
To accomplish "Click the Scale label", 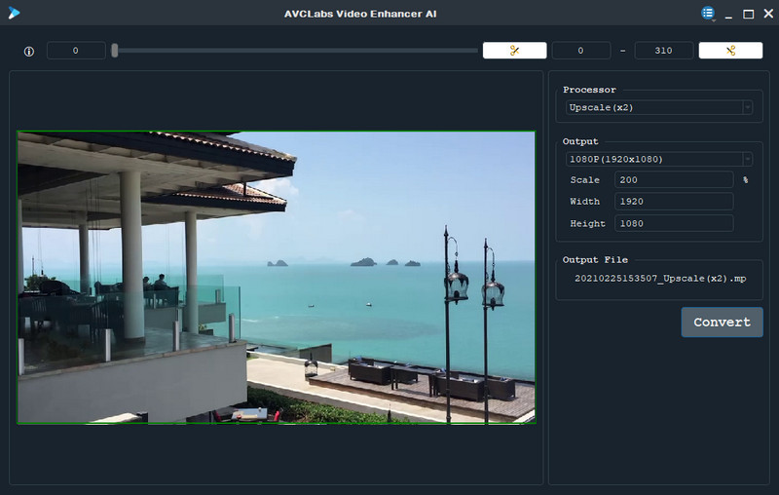I will tap(585, 180).
